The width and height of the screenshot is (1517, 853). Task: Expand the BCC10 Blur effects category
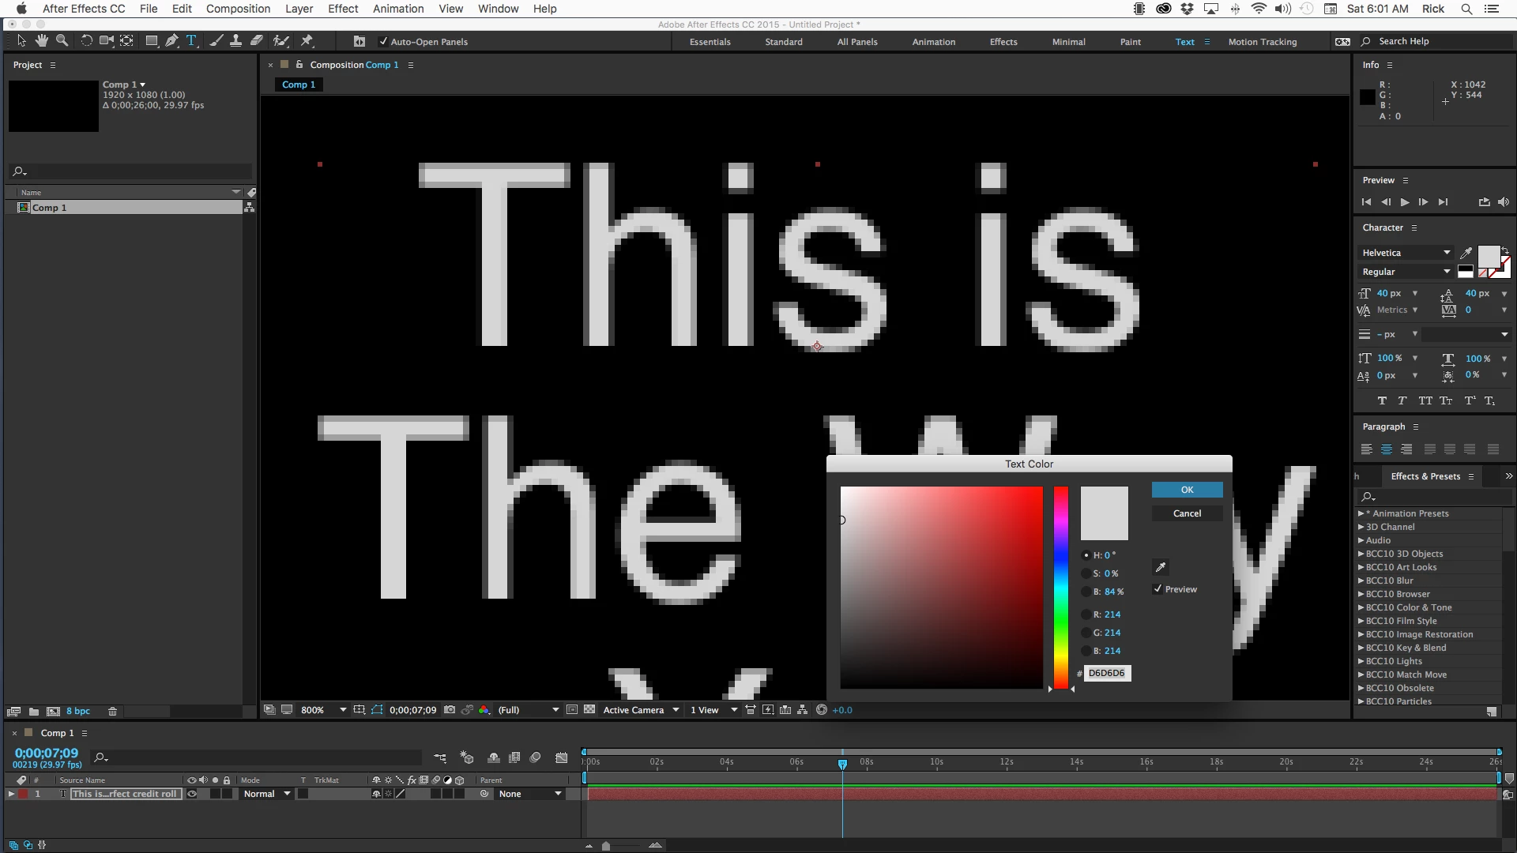tap(1361, 581)
